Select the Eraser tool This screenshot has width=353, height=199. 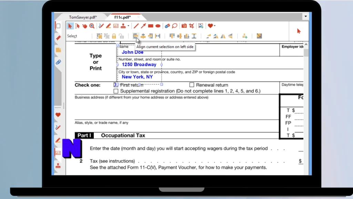click(167, 26)
